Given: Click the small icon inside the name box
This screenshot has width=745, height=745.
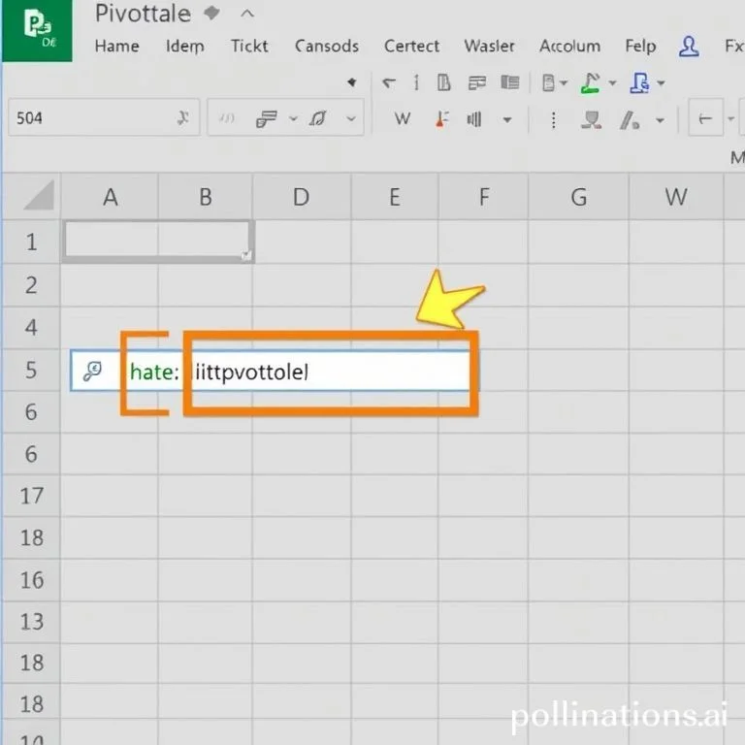Looking at the screenshot, I should [182, 117].
